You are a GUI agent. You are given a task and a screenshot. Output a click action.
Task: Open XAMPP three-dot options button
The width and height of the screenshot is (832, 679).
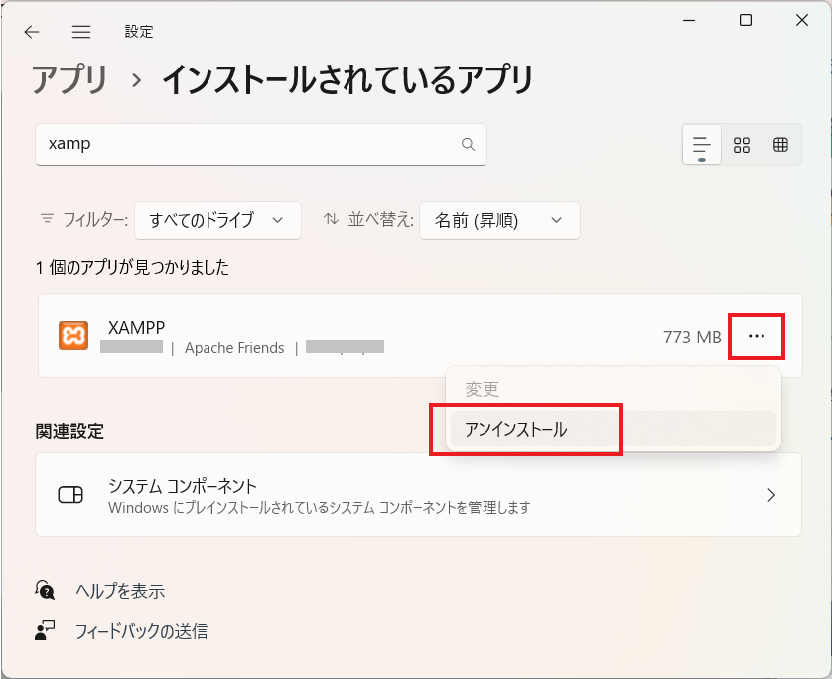point(757,336)
